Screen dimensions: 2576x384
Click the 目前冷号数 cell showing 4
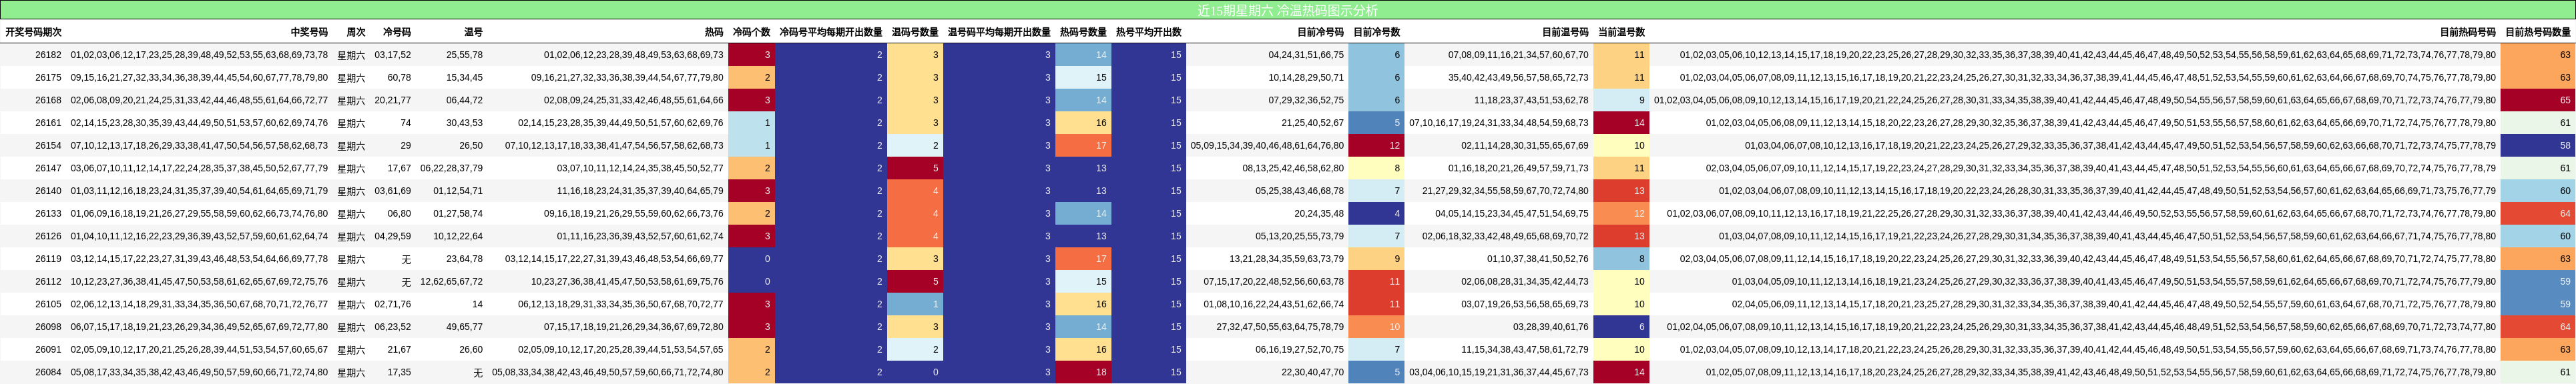coord(1376,213)
